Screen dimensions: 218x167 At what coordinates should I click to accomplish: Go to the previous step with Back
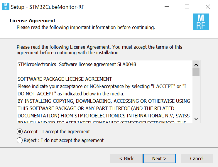126,158
